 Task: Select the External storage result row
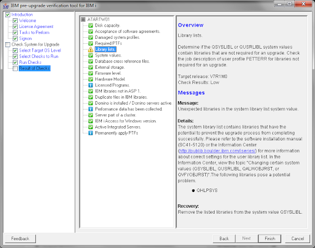coord(110,67)
